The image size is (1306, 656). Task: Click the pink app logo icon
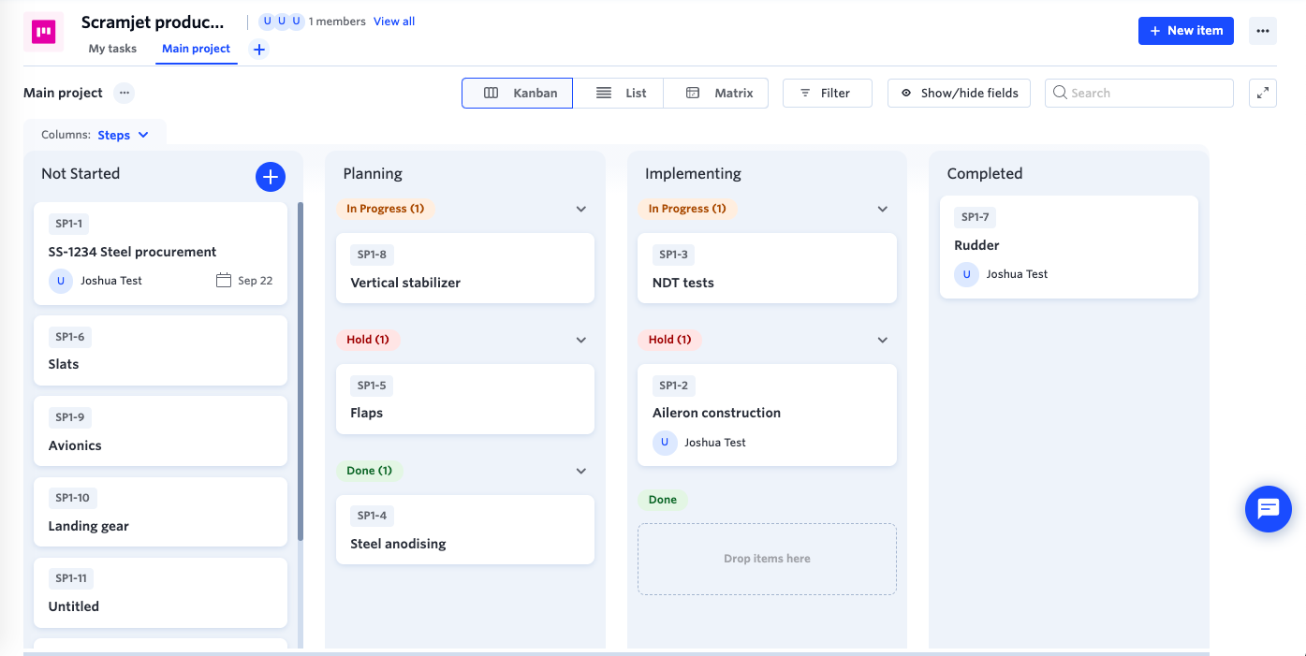point(43,32)
